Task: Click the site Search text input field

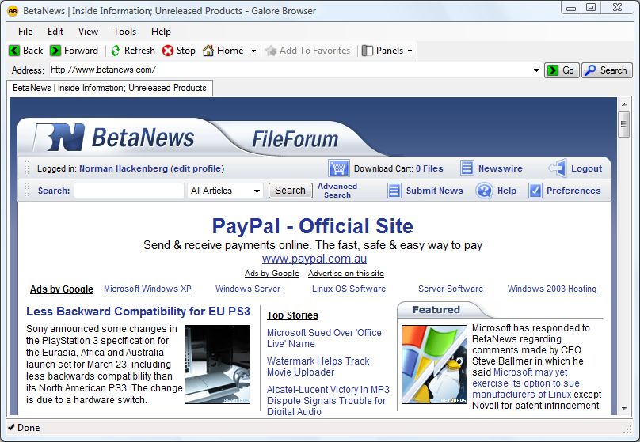Action: tap(129, 191)
